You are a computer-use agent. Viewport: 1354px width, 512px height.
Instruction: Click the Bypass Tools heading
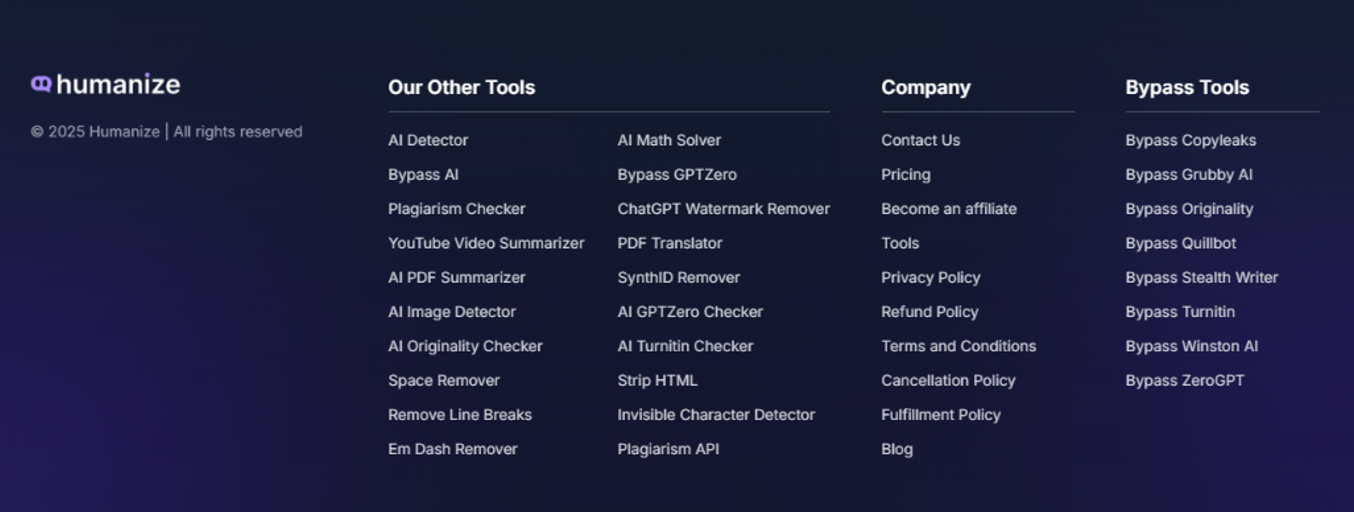1187,87
